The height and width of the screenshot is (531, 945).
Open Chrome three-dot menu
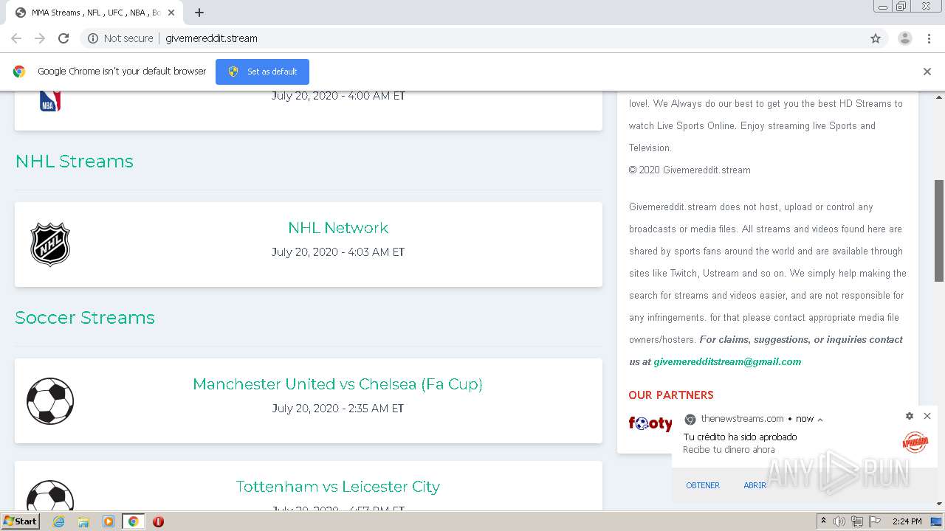coord(929,38)
